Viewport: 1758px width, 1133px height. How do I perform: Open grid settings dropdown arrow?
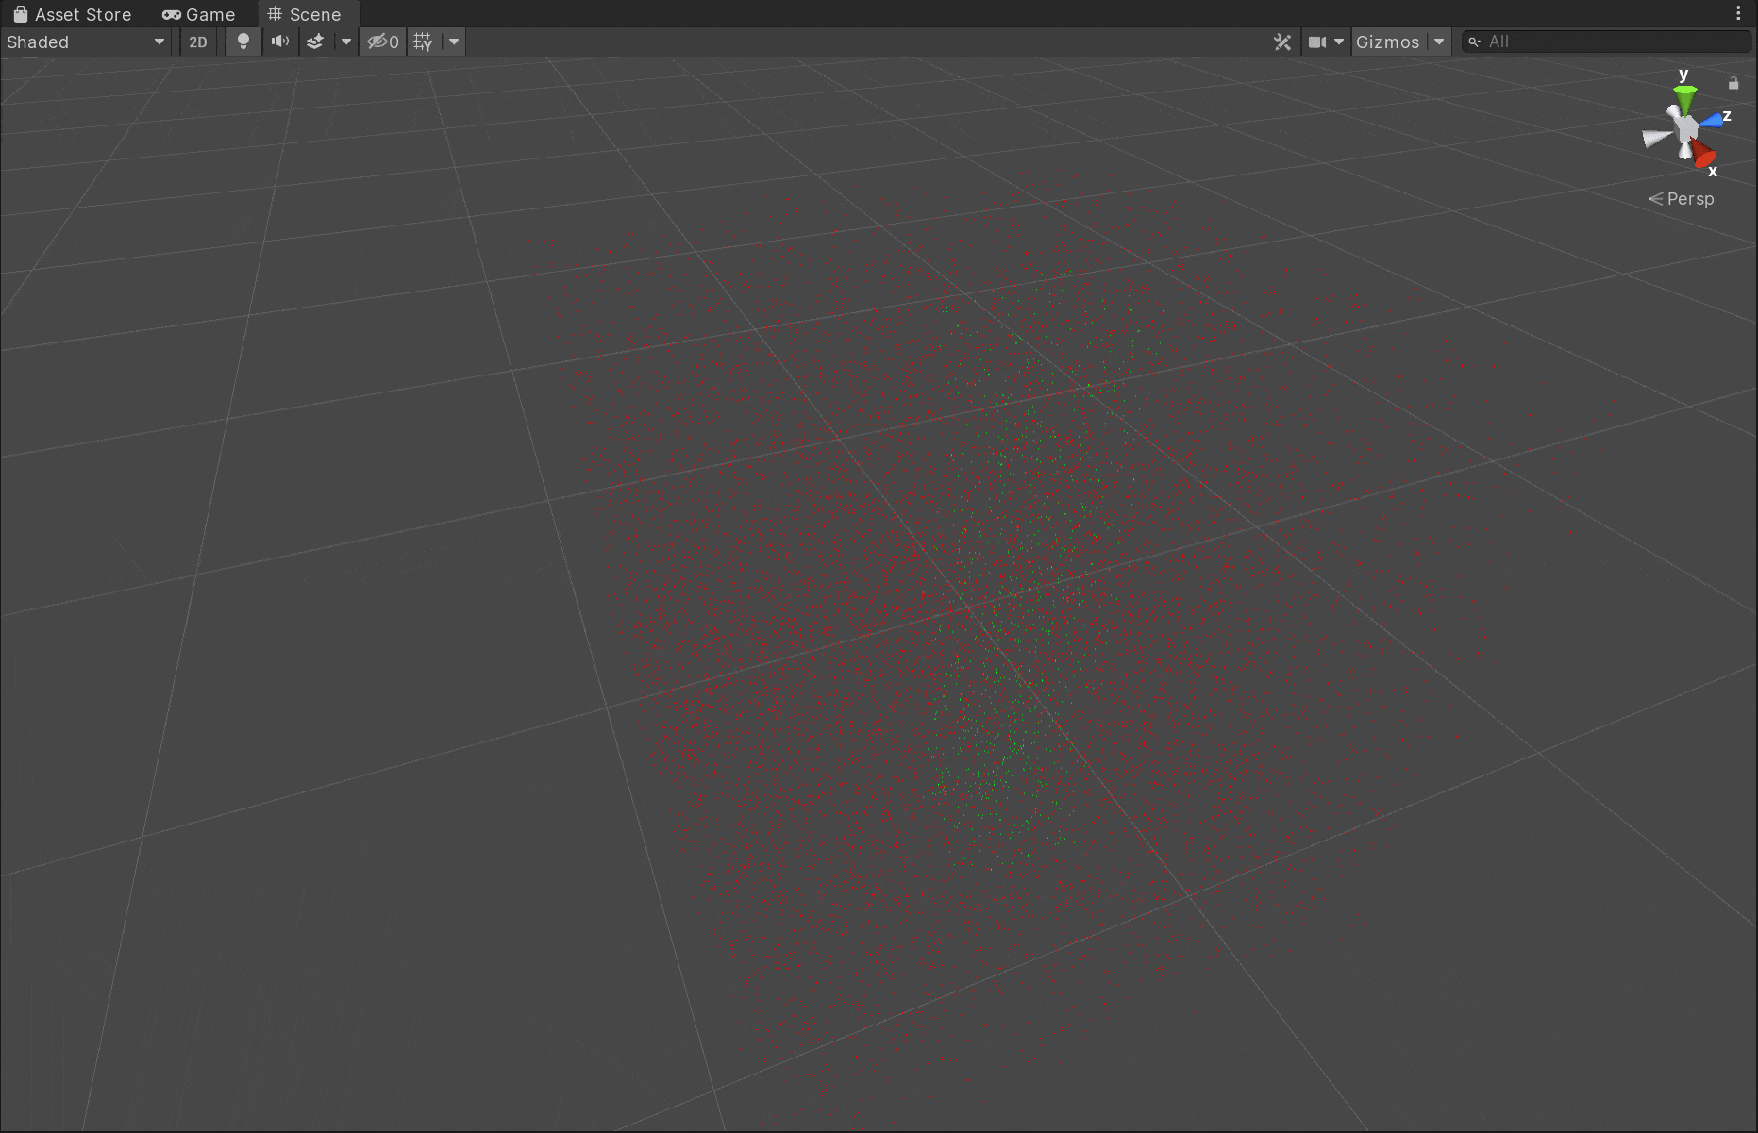pos(454,42)
